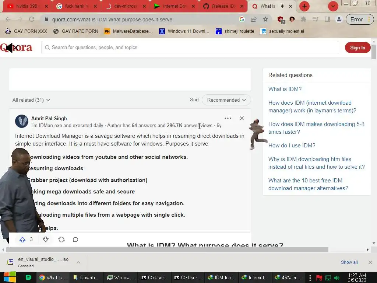Open the uBlock shield extension icon
Image resolution: width=377 pixels, height=283 pixels.
[281, 20]
